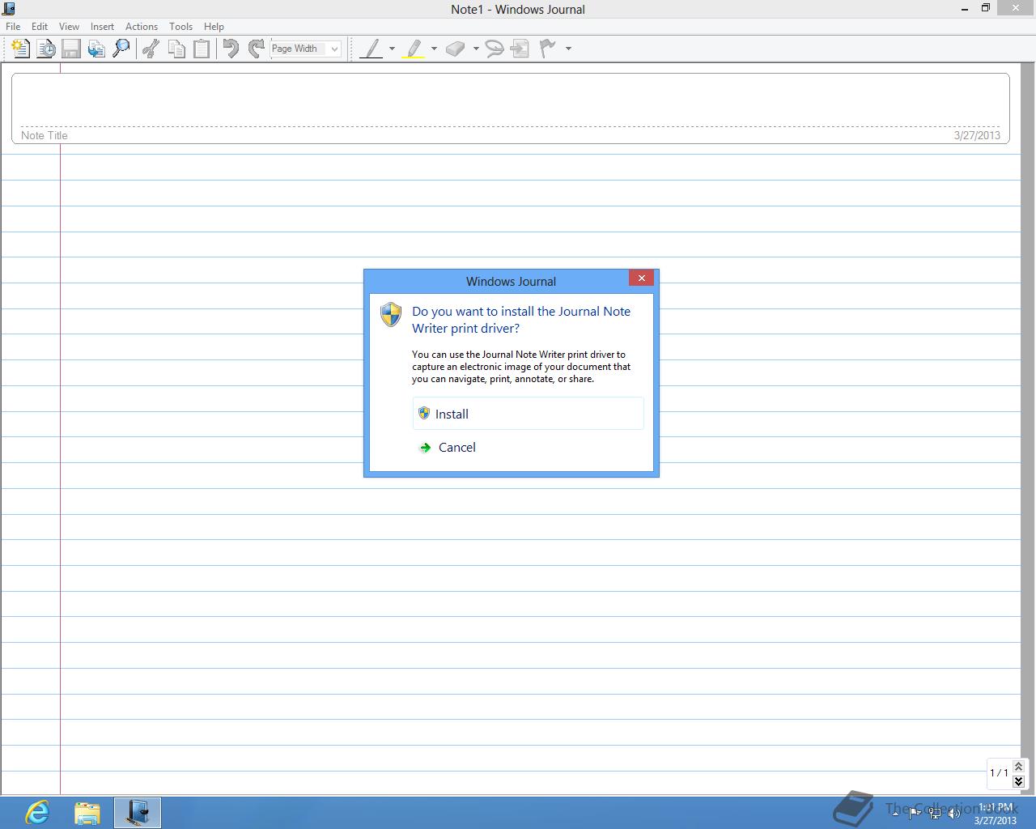Click the Windows Journal app icon in title bar
The height and width of the screenshot is (829, 1036).
(9, 9)
